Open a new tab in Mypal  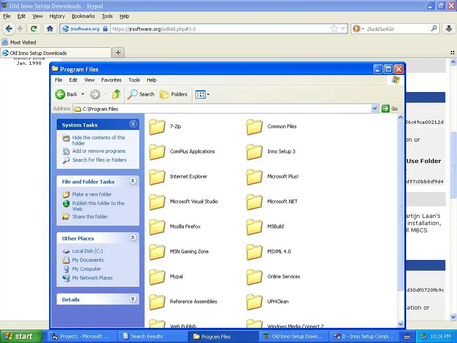coord(118,53)
